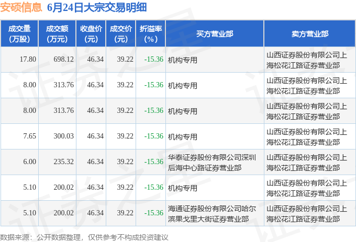Select the 6.00 volume cell
This screenshot has width=356, height=242.
19,162
